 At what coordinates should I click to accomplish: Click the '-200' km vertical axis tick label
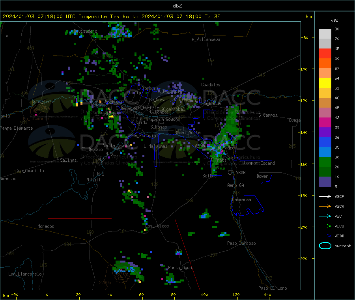pyautogui.click(x=303, y=227)
